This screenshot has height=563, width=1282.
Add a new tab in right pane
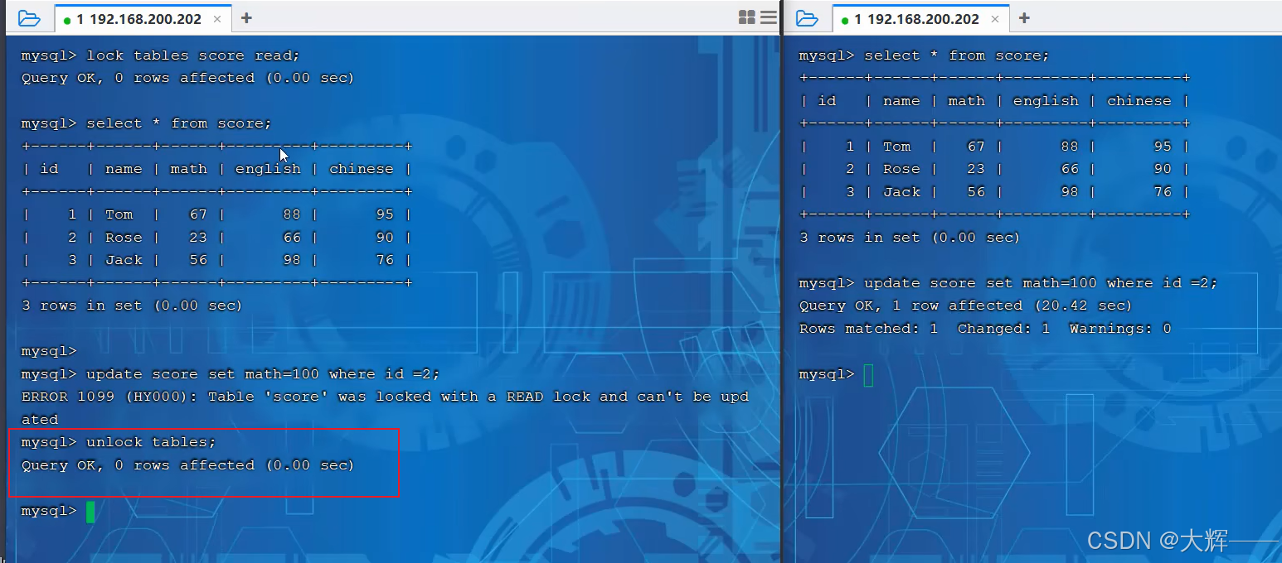(1024, 18)
